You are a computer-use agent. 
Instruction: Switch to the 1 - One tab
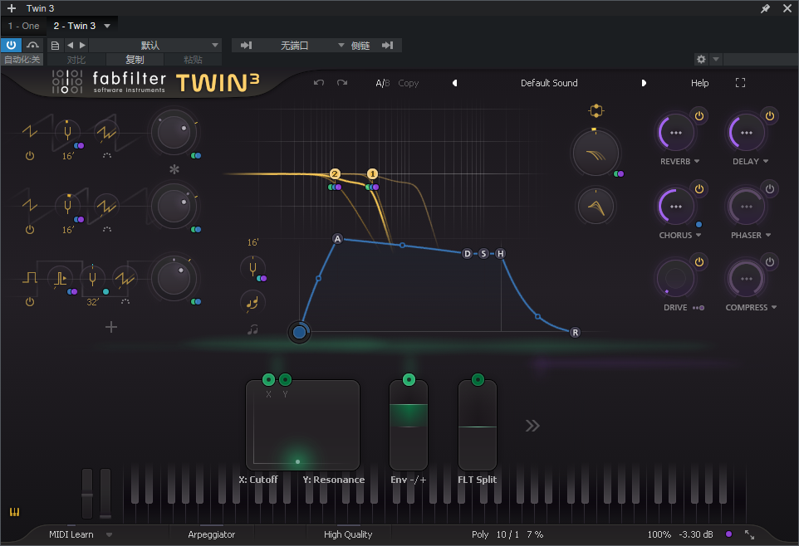point(23,26)
